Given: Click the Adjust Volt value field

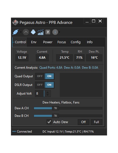Looking at the screenshot, I should pyautogui.click(x=40, y=94).
